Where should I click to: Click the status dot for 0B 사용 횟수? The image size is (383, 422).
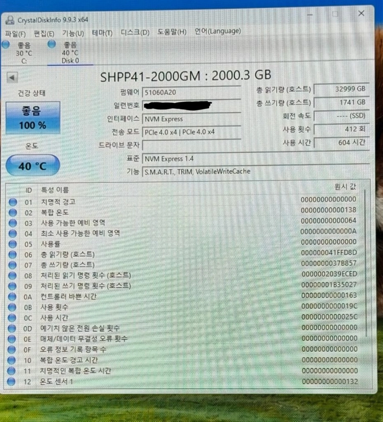click(x=12, y=307)
